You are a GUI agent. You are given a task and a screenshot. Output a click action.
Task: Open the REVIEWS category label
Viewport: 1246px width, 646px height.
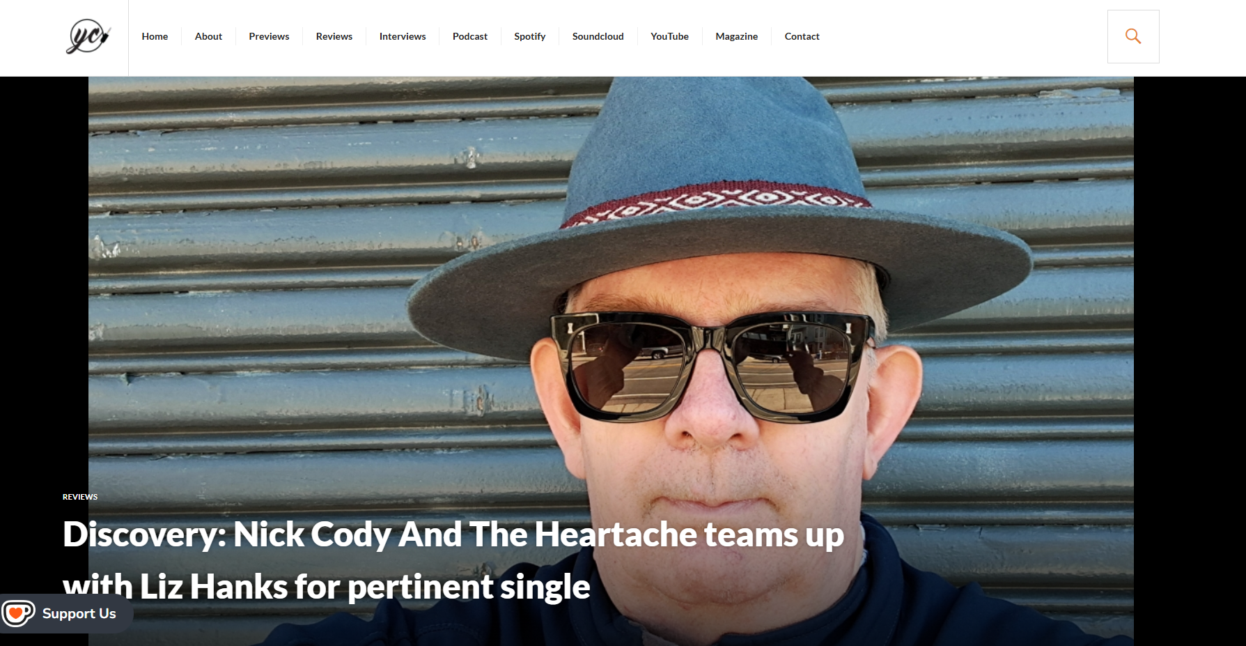pyautogui.click(x=80, y=497)
